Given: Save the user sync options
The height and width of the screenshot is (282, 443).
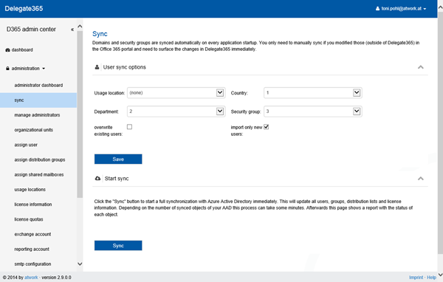Looking at the screenshot, I should pyautogui.click(x=118, y=159).
